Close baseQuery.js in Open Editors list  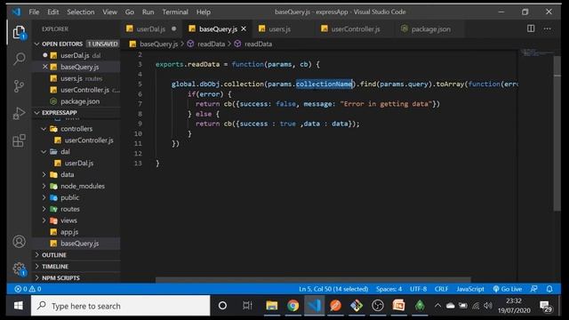[45, 67]
